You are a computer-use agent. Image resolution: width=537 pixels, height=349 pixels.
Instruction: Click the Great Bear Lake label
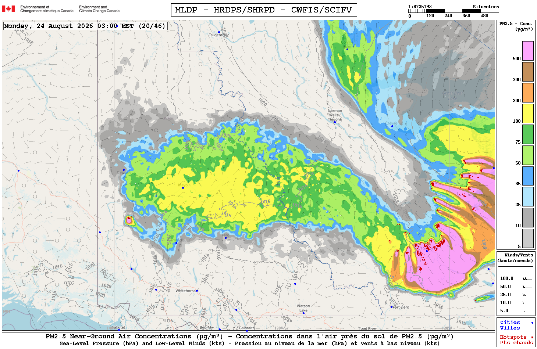click(x=453, y=96)
